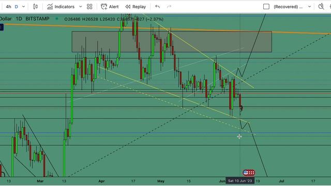331x186 pixels.
Task: Open quick search magnifier icon
Action: [x=321, y=7]
